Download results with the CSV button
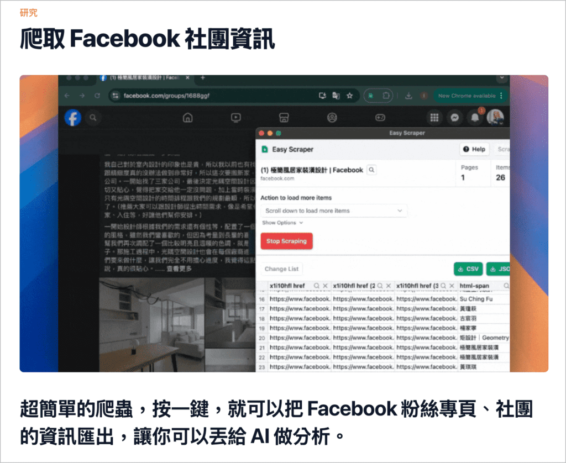The width and height of the screenshot is (566, 463). pos(468,269)
